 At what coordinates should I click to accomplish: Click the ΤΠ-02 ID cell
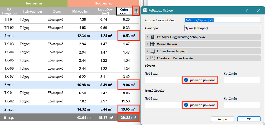(9, 28)
